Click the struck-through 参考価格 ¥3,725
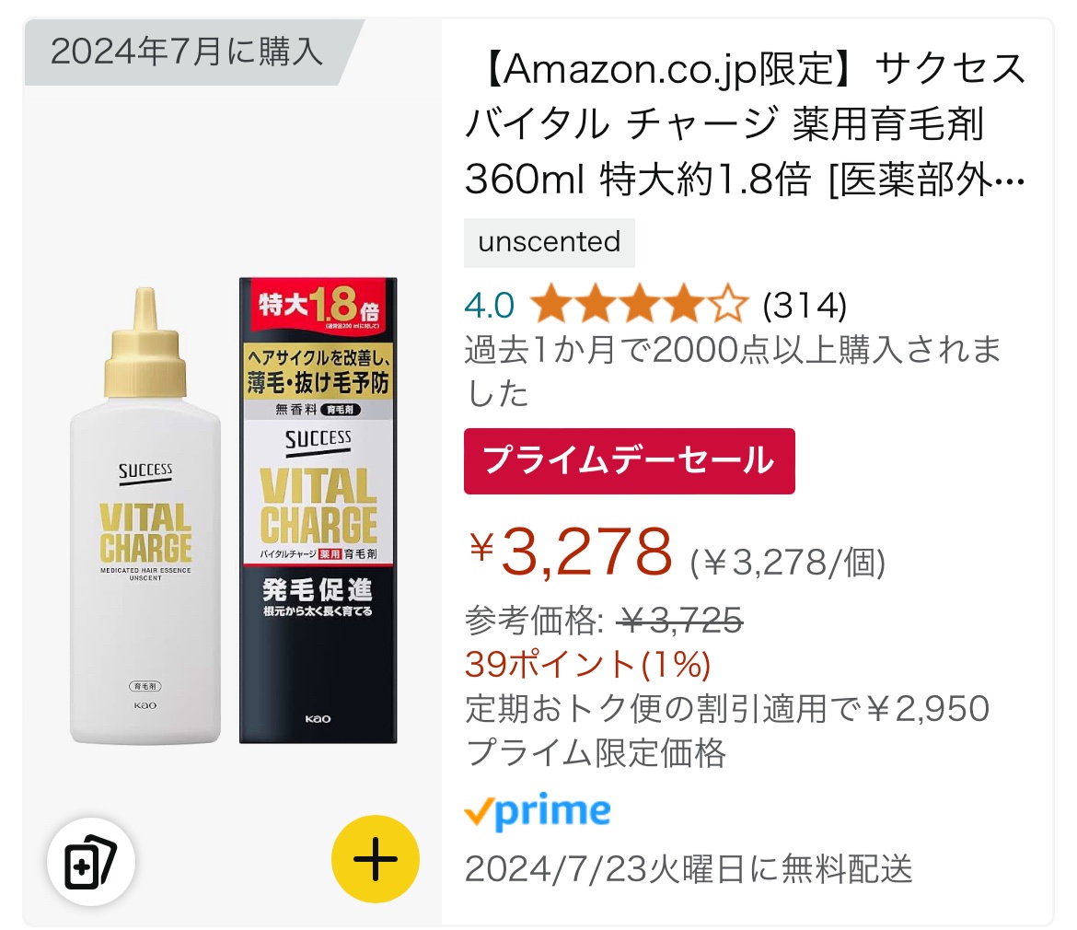 tap(604, 621)
